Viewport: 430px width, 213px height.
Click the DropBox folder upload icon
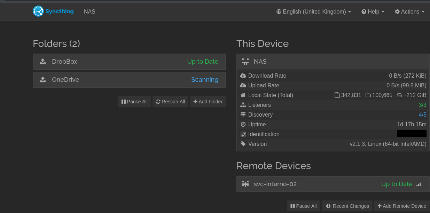coord(42,62)
